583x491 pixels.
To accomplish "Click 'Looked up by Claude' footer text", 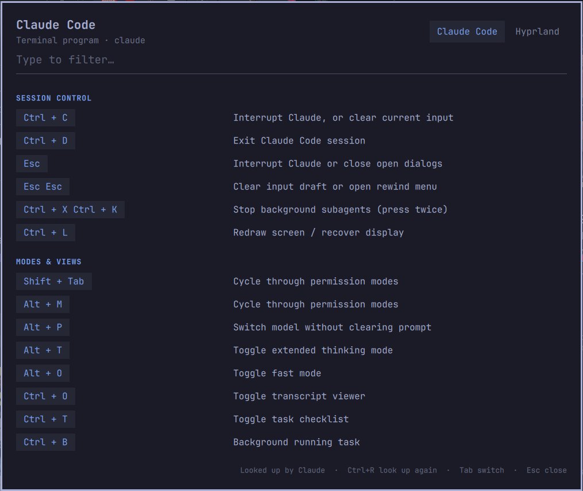I will (282, 470).
